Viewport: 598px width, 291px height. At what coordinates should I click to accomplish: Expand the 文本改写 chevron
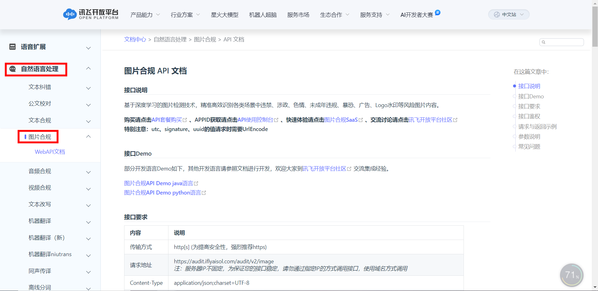pyautogui.click(x=89, y=205)
